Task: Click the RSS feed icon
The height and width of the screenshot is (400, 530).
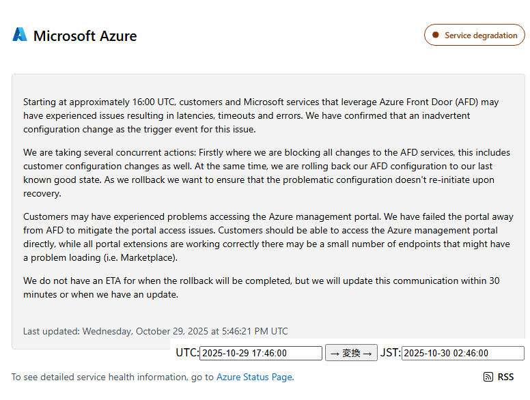Action: coord(488,377)
